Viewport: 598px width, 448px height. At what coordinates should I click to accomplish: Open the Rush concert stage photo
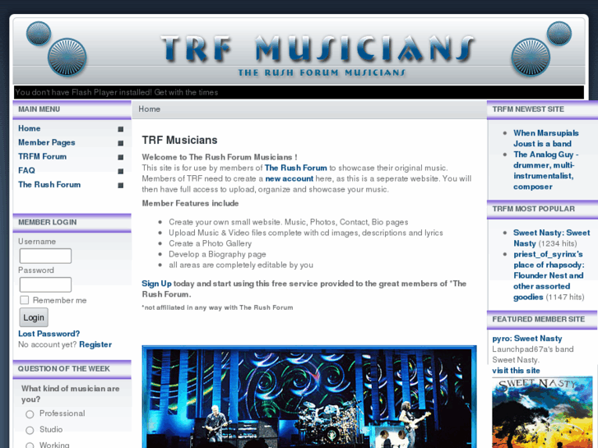point(309,396)
